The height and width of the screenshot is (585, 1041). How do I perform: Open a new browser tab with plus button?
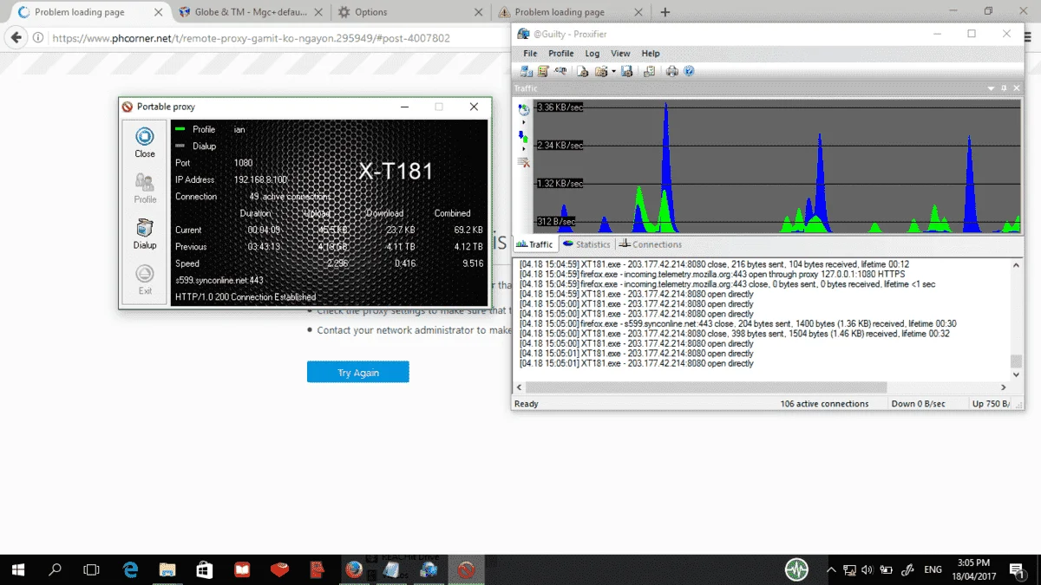[x=665, y=12]
